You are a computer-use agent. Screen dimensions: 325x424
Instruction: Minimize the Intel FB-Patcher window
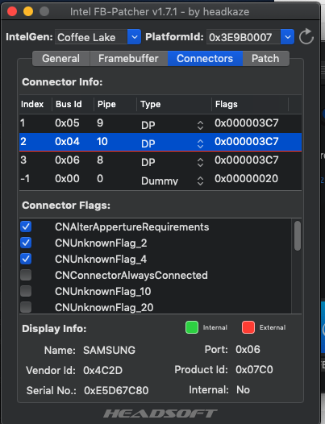pos(28,11)
